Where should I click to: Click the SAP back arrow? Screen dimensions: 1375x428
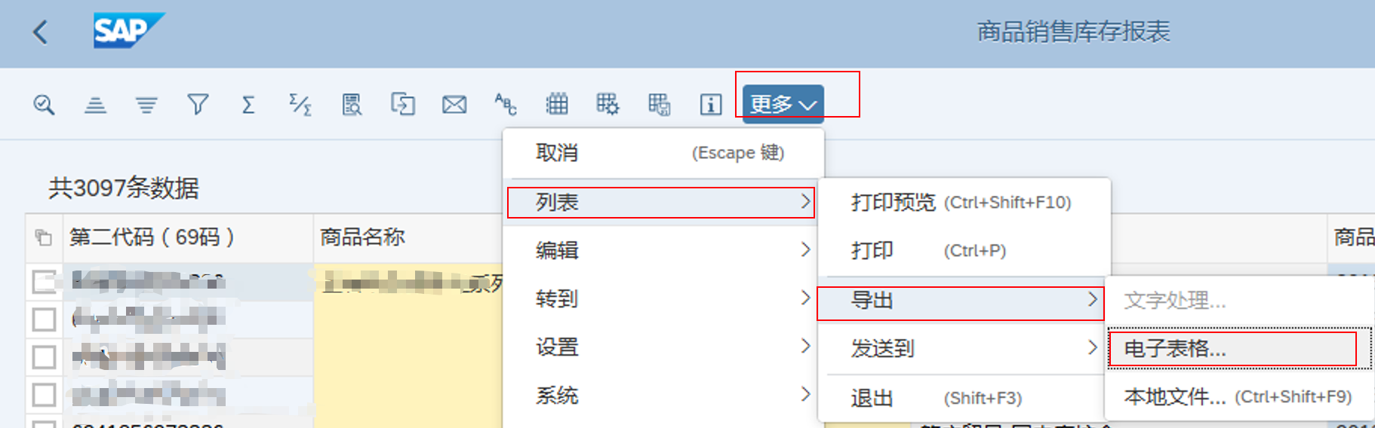[x=41, y=32]
